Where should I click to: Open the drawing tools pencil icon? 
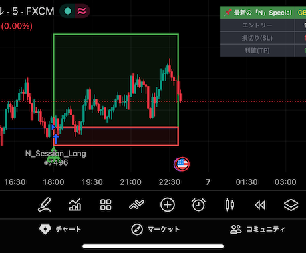(x=45, y=204)
